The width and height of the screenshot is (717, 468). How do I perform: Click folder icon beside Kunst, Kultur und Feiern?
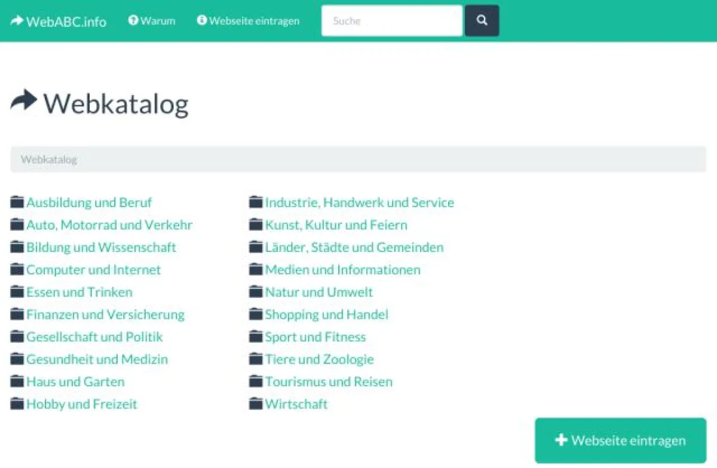pos(256,225)
